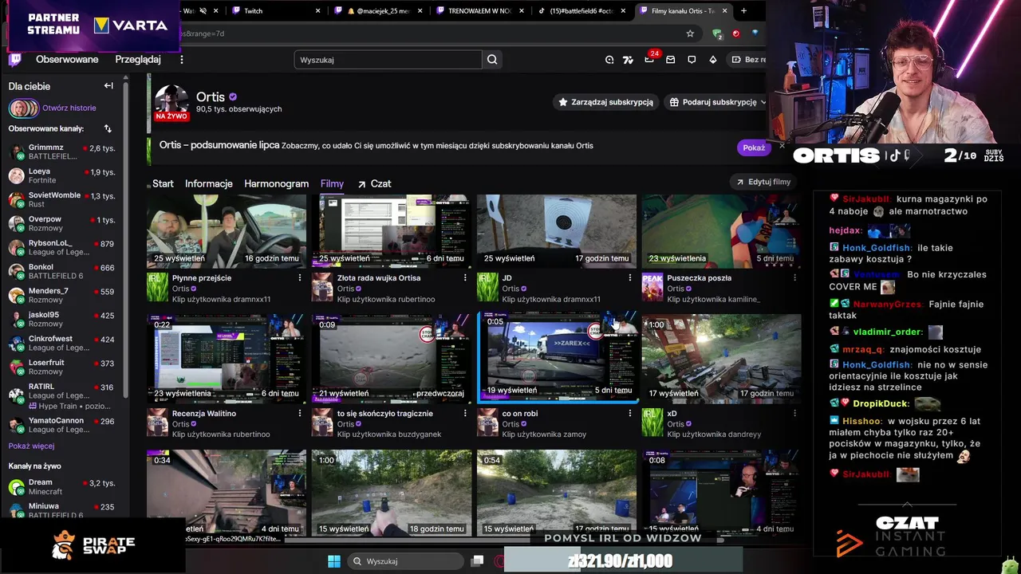Click chat username NarwanyGrzes

tap(889, 305)
